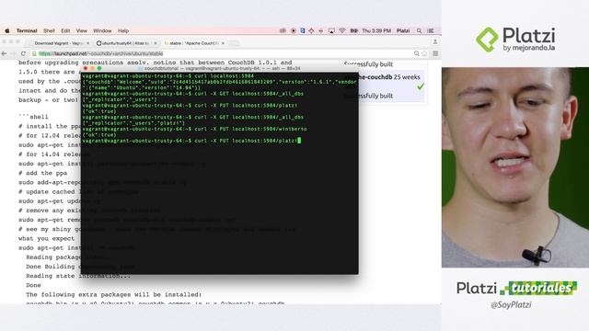Click the Wi-Fi status icon
The width and height of the screenshot is (589, 331).
[341, 30]
